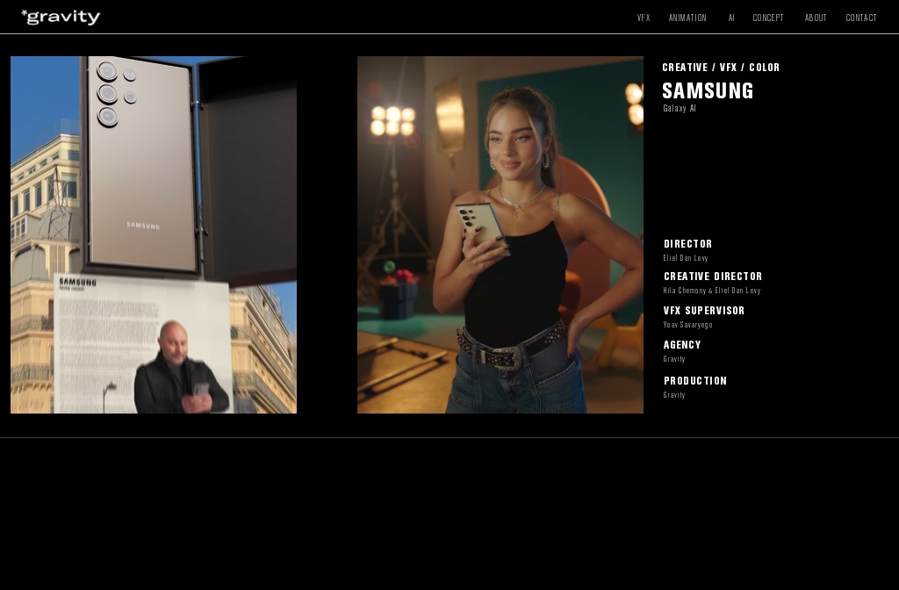Screen dimensions: 899x590
Task: Select the name Eliel Dan Levy under Director
Action: [685, 258]
